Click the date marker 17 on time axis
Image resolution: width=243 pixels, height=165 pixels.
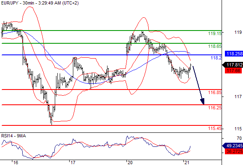tap(72, 163)
